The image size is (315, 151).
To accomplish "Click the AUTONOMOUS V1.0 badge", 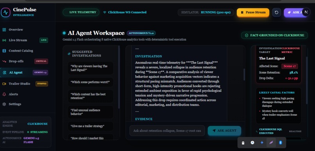I will click(x=141, y=33).
